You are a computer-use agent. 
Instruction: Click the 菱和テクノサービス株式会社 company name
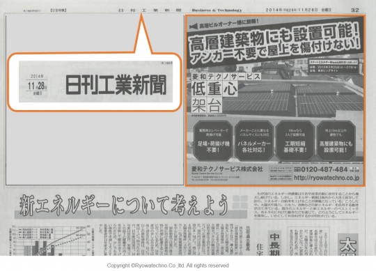pyautogui.click(x=227, y=169)
